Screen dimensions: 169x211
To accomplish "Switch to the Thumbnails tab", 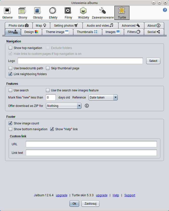I will coord(88,32).
